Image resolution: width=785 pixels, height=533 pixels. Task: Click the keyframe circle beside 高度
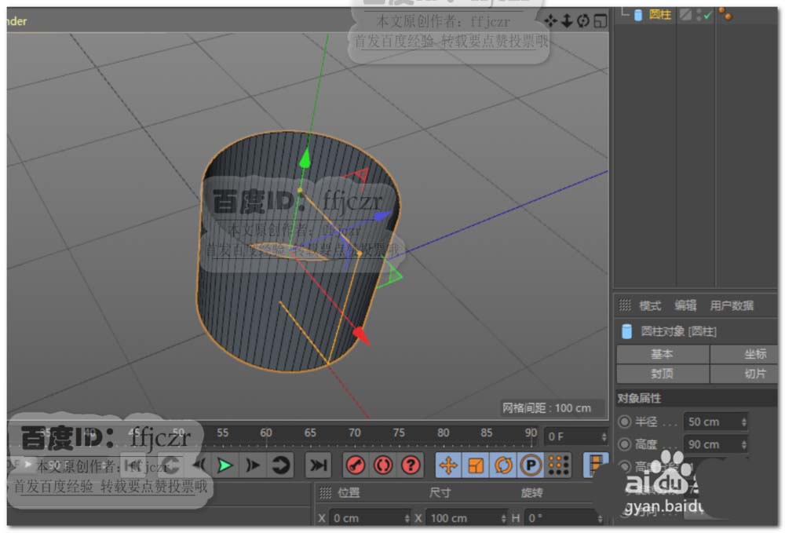(x=625, y=444)
